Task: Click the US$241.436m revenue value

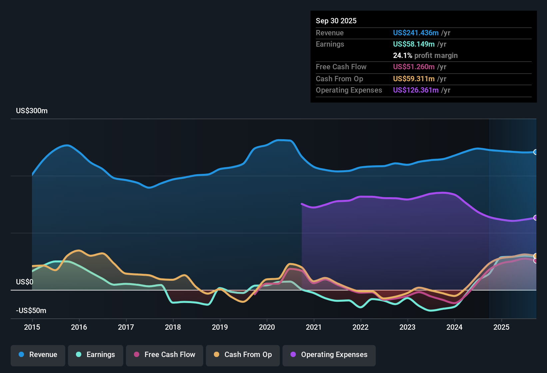Action: [x=416, y=33]
